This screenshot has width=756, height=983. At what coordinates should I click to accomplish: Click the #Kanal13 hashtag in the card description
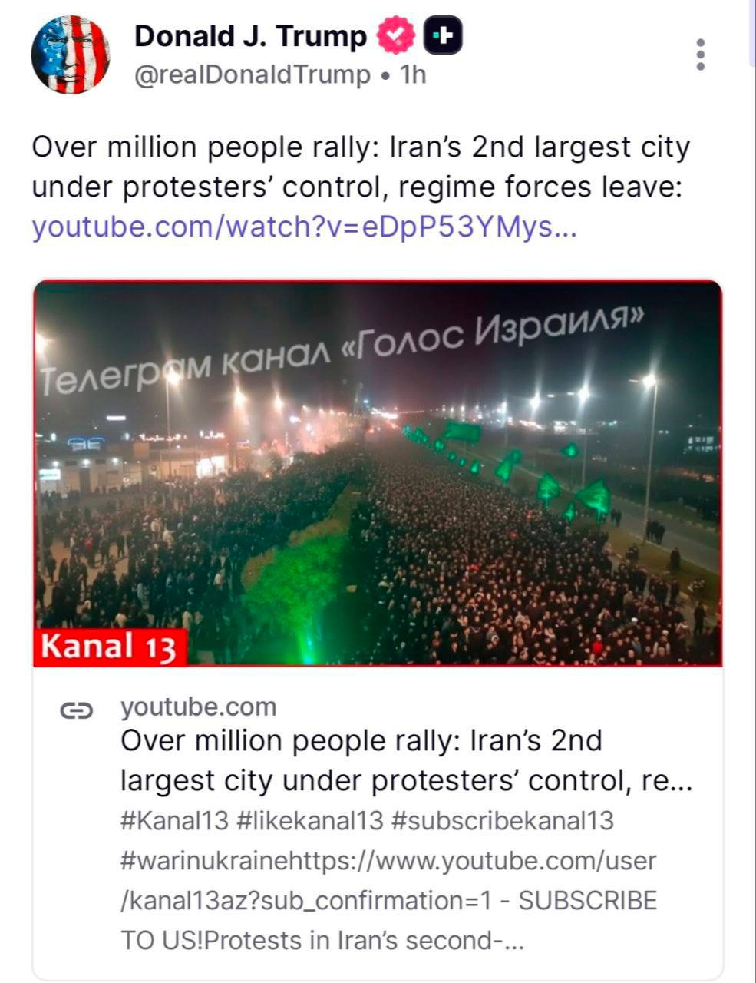(x=174, y=820)
